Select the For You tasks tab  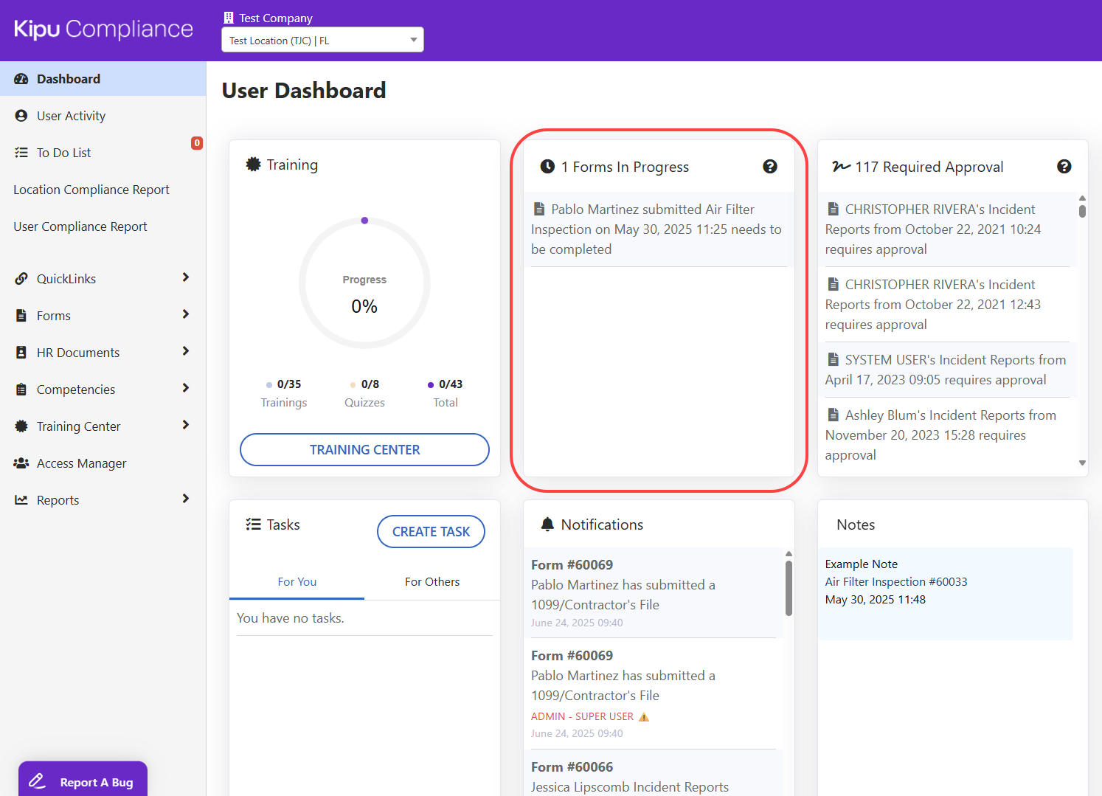pyautogui.click(x=297, y=581)
